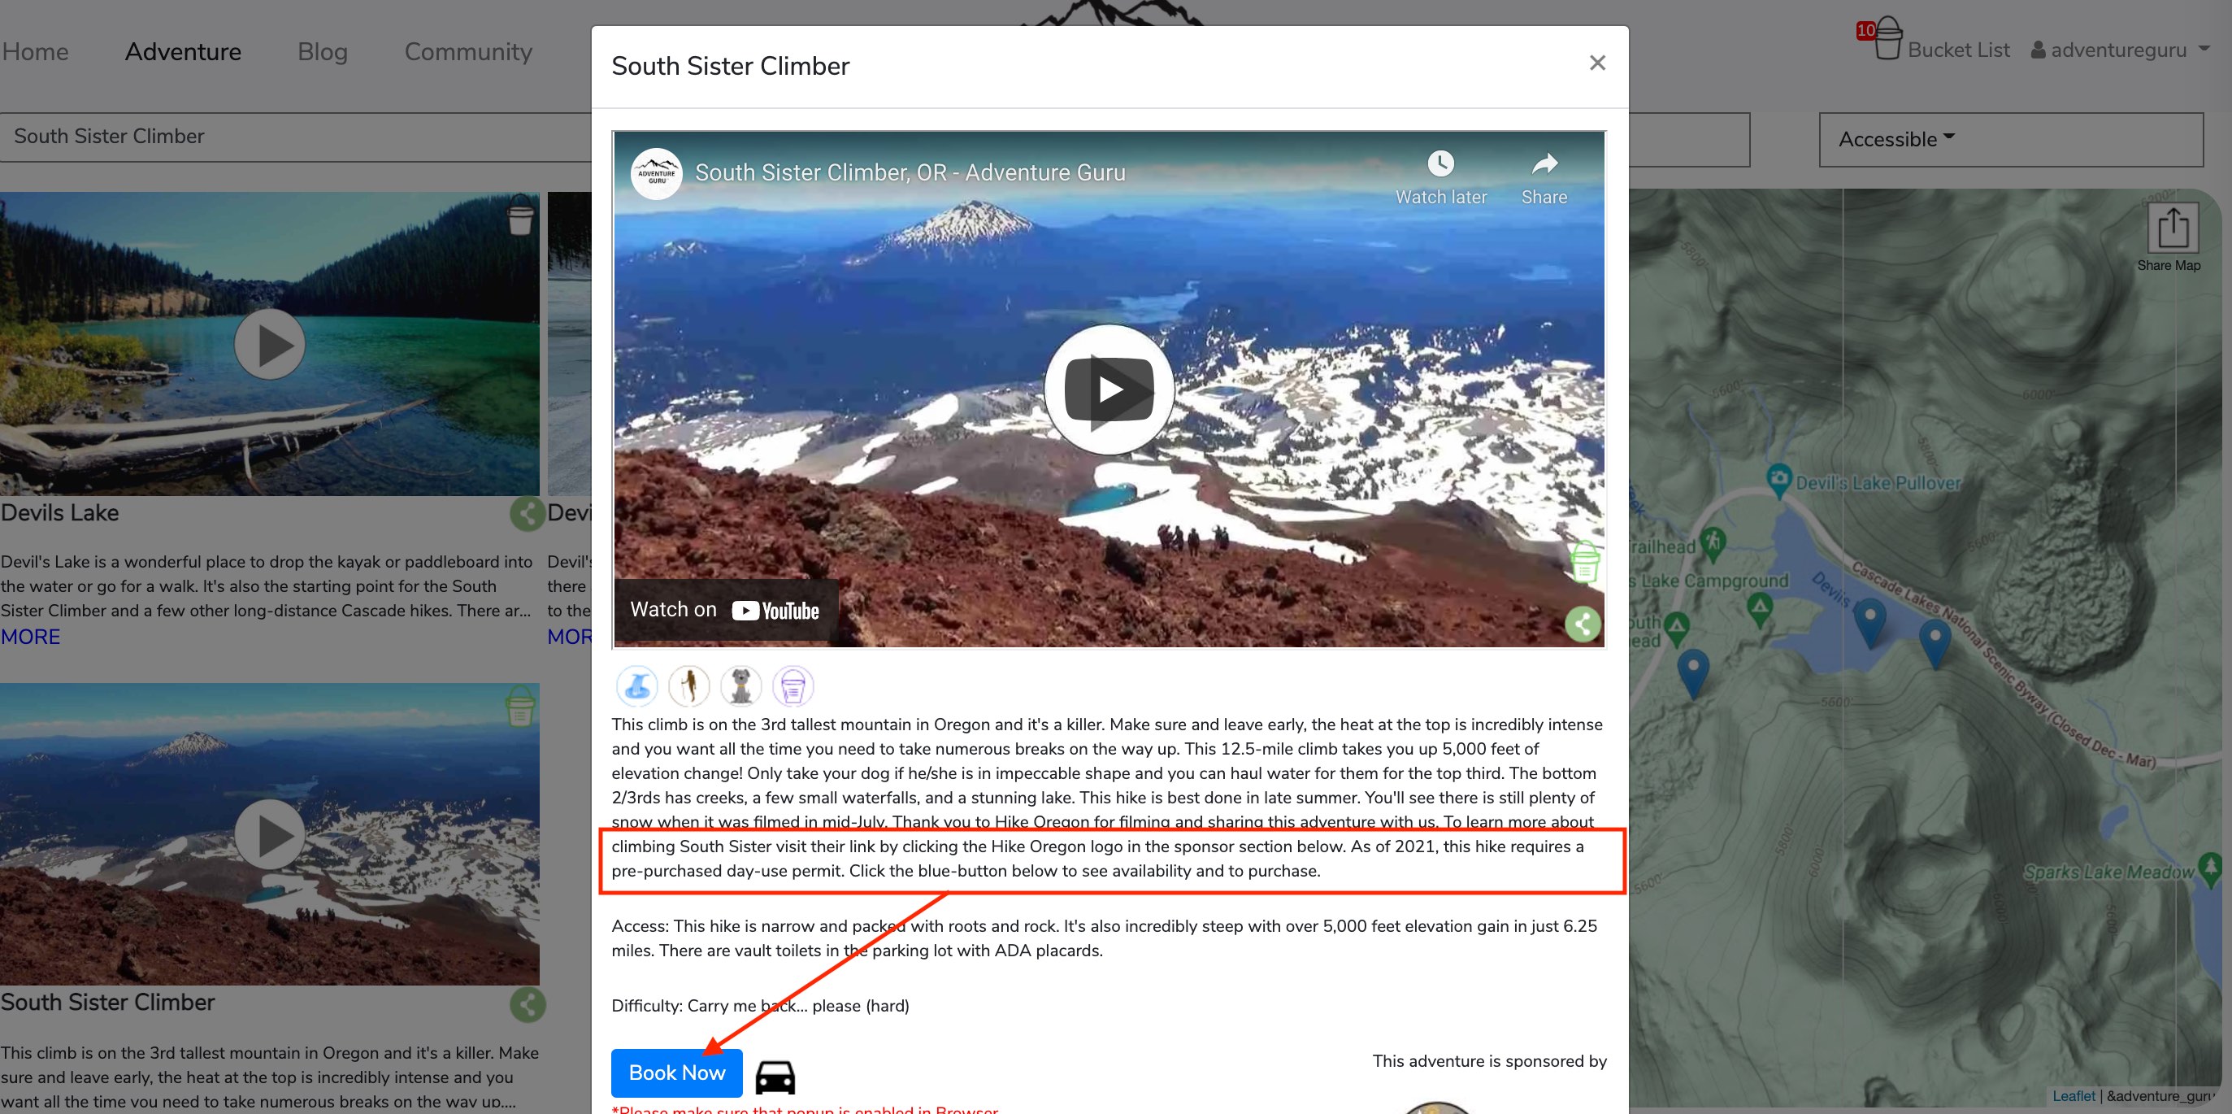This screenshot has height=1114, width=2232.
Task: Toggle bucket list on Devils Lake card
Action: point(521,214)
